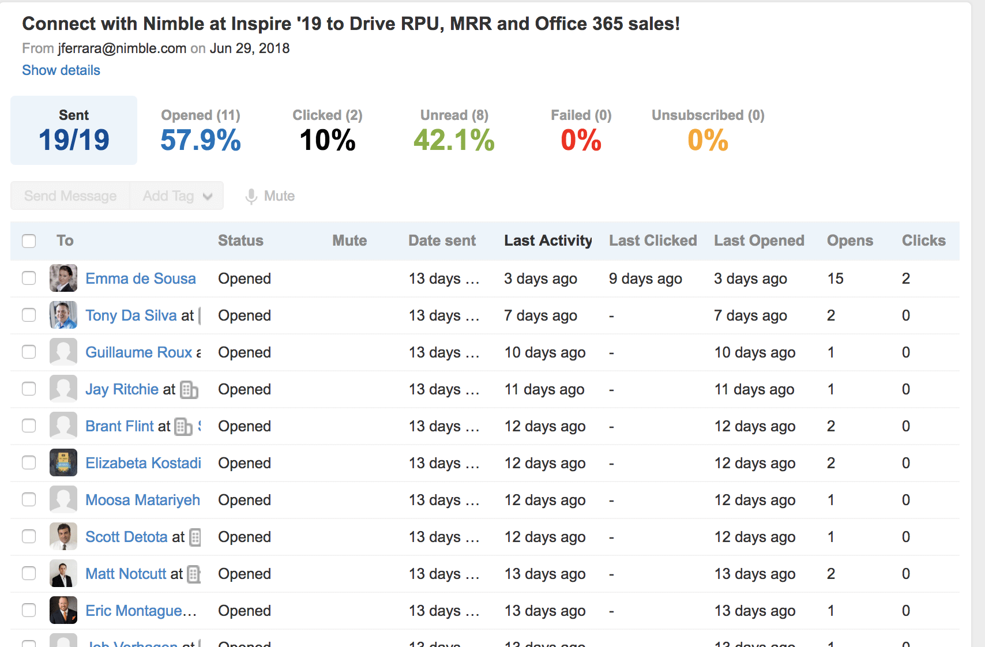
Task: Select the Guillaume Roux row checkbox
Action: pos(29,352)
